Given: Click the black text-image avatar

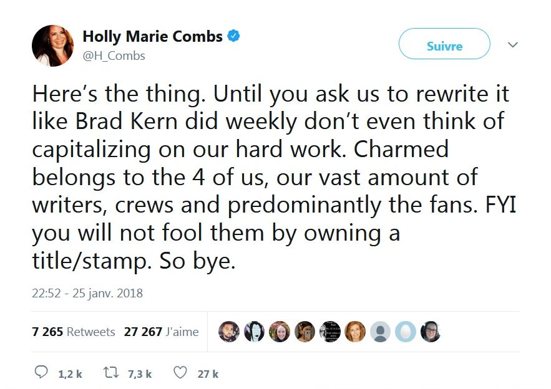Looking at the screenshot, I should 329,332.
